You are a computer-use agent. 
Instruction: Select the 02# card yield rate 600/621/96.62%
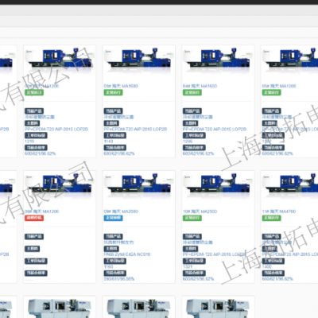coord(40,153)
